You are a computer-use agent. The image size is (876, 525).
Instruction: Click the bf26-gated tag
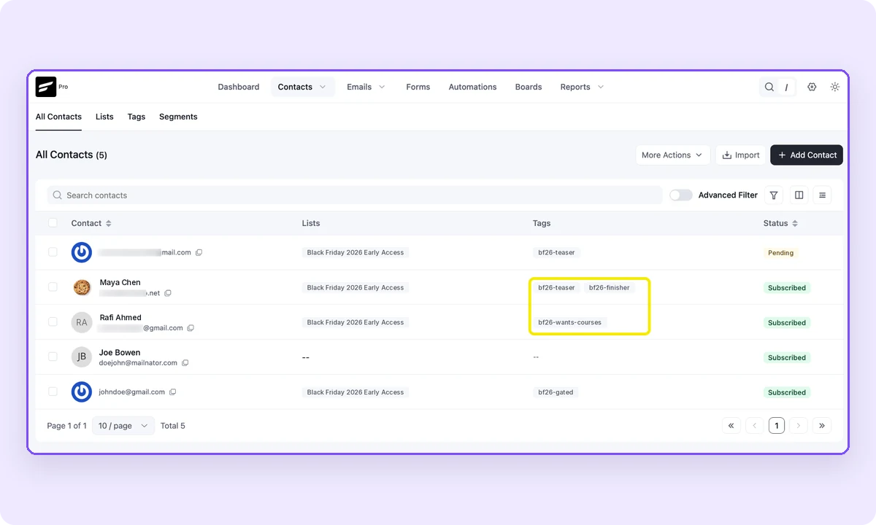tap(556, 392)
